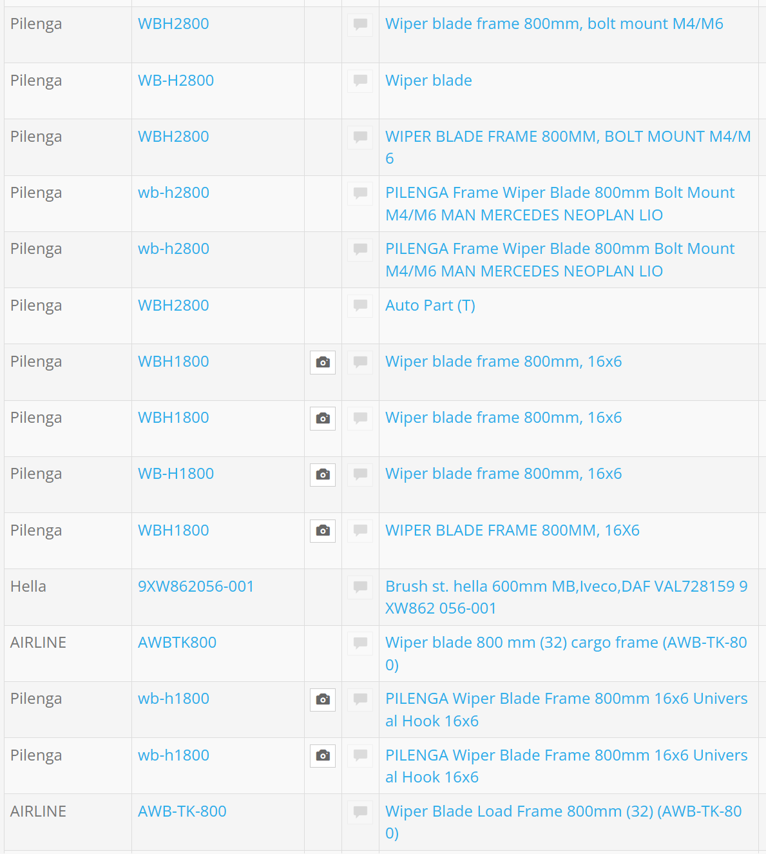Click comment icon in the WB-H2800 row
The width and height of the screenshot is (766, 854).
coord(360,81)
